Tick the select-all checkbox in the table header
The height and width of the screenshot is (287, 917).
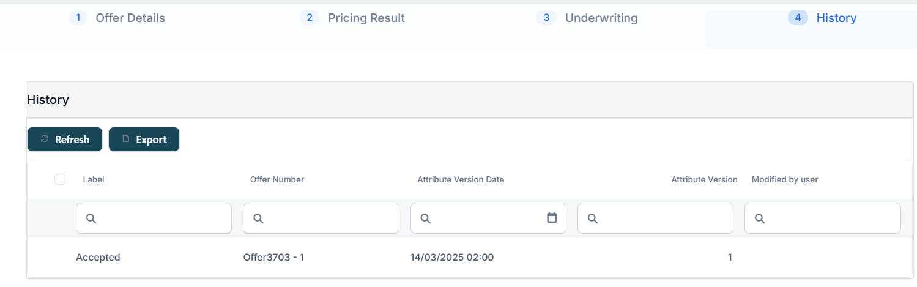(x=60, y=179)
